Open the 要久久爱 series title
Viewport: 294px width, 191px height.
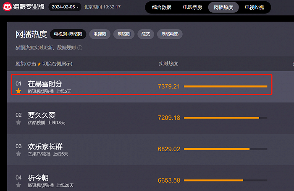(x=42, y=115)
